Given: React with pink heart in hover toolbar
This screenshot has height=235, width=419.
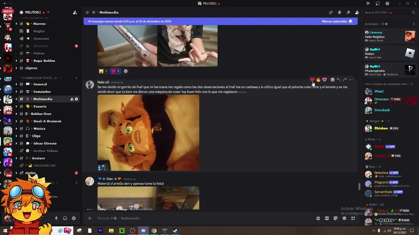Looking at the screenshot, I should coord(324,80).
